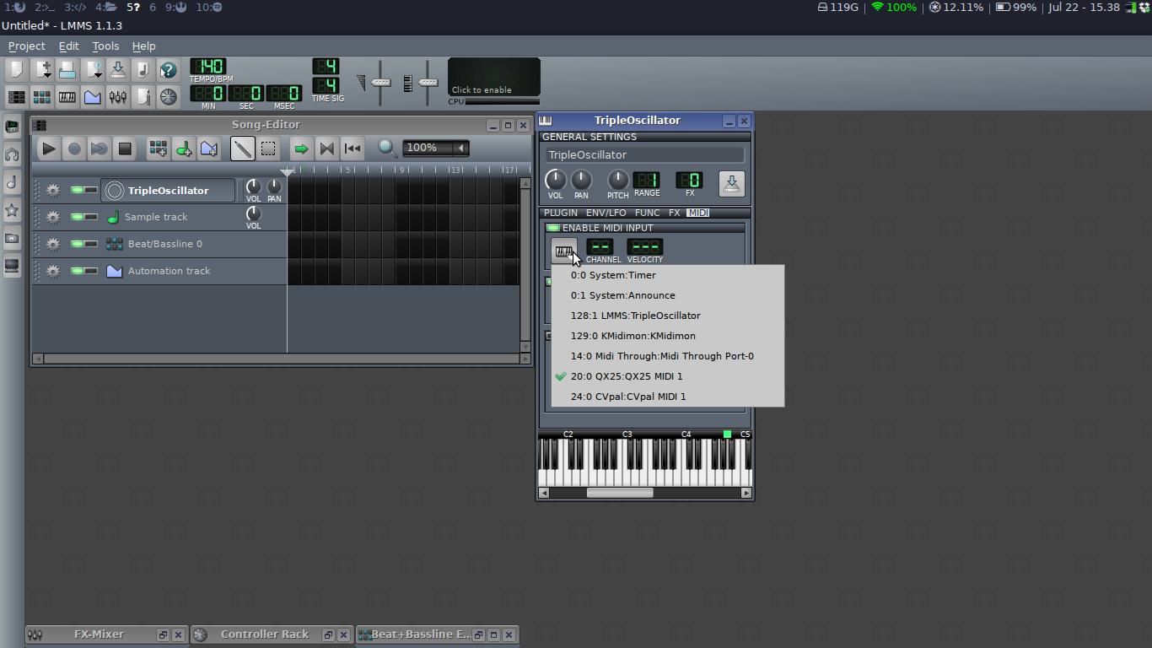Toggle the Enable MIDI Input LED

coord(553,228)
